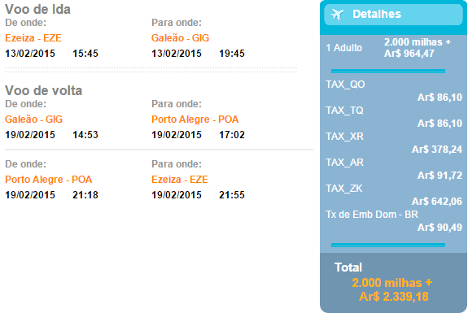Click Ezeiza - EZE final arrival airport
Image resolution: width=468 pixels, height=313 pixels.
coord(180,180)
